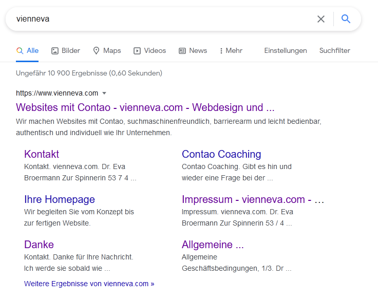Open the 'Allgemeine ...' sitelink
The height and width of the screenshot is (298, 378).
[213, 245]
